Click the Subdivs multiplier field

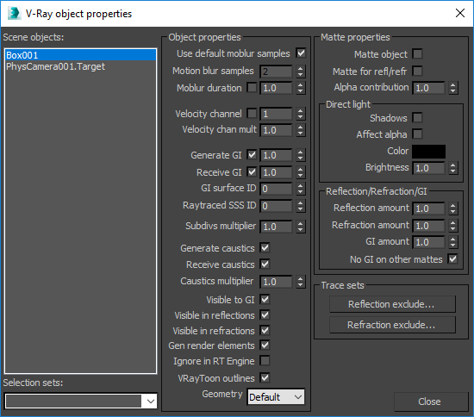pyautogui.click(x=276, y=227)
